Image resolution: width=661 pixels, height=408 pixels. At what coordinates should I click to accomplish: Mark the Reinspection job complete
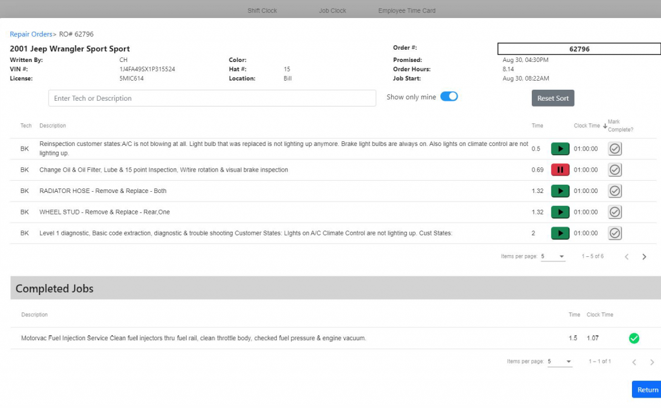pos(615,149)
